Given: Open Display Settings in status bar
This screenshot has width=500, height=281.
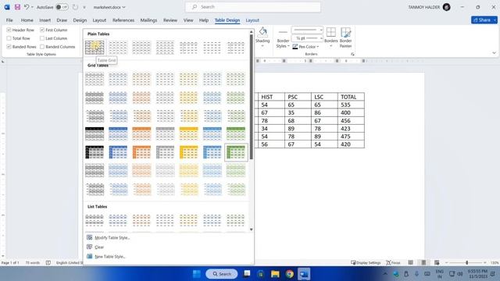Looking at the screenshot, I should [366, 263].
